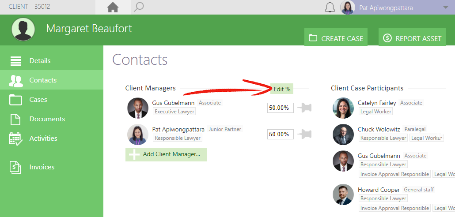The width and height of the screenshot is (455, 217).
Task: Edit Pat Apiwongpattara's 50.00% field
Action: [x=281, y=134]
